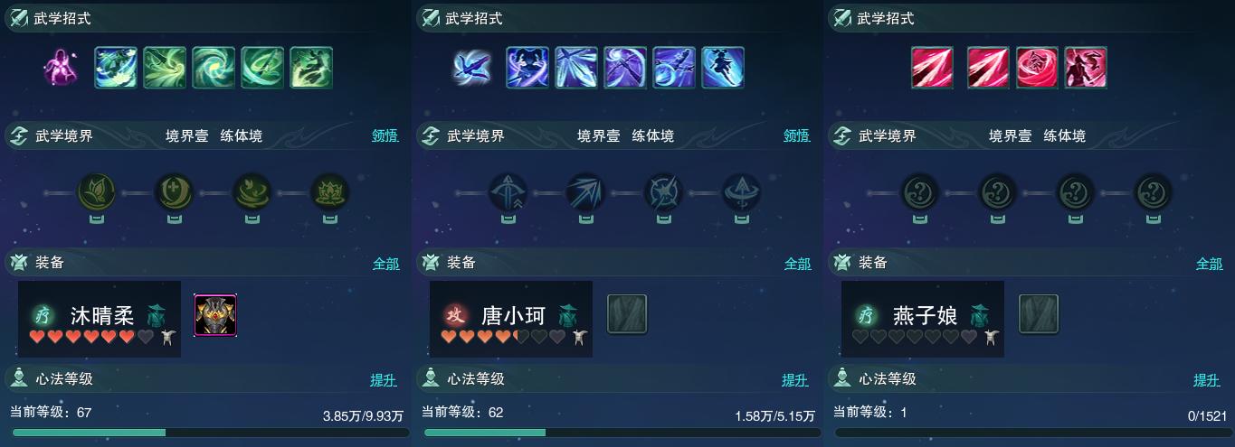Select the triple arrow realm node
This screenshot has width=1235, height=447.
(584, 192)
